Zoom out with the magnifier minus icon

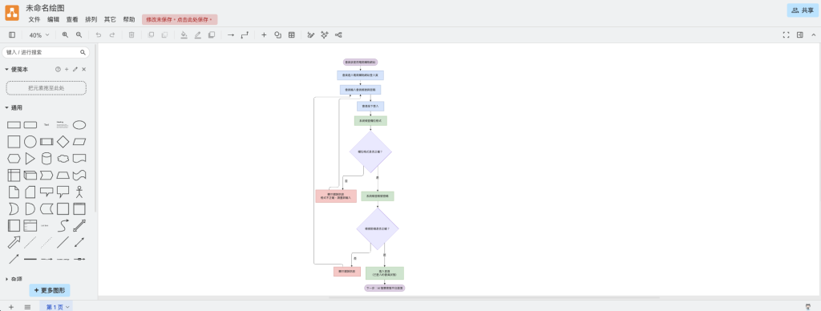79,35
